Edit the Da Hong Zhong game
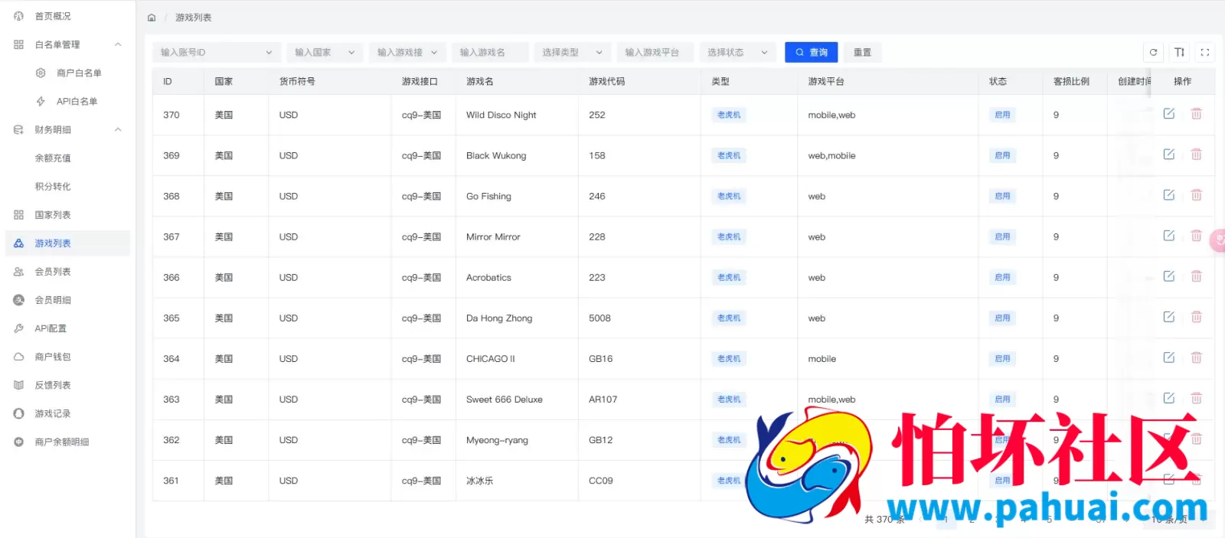The image size is (1225, 538). pos(1169,317)
